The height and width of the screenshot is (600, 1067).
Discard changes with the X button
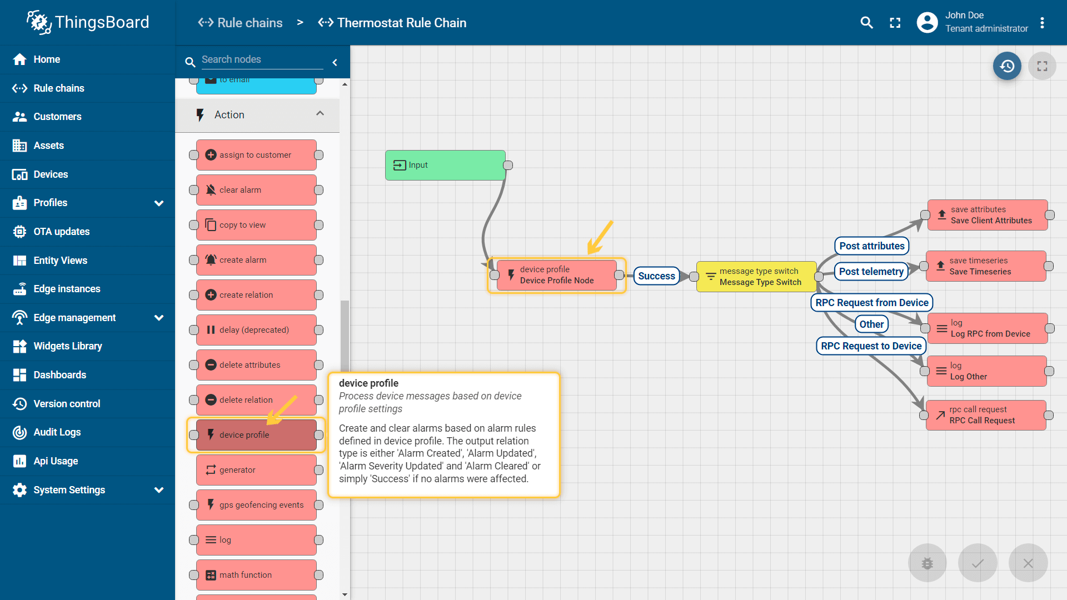(1028, 563)
